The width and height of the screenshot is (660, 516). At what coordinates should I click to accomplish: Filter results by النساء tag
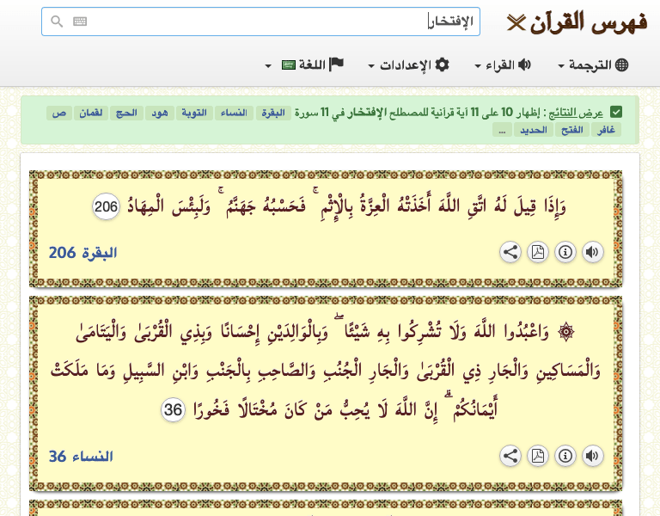(x=234, y=113)
